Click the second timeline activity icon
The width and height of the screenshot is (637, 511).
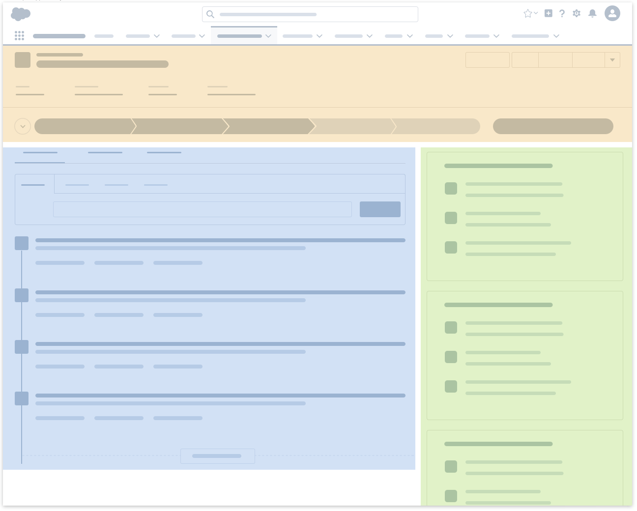point(22,295)
